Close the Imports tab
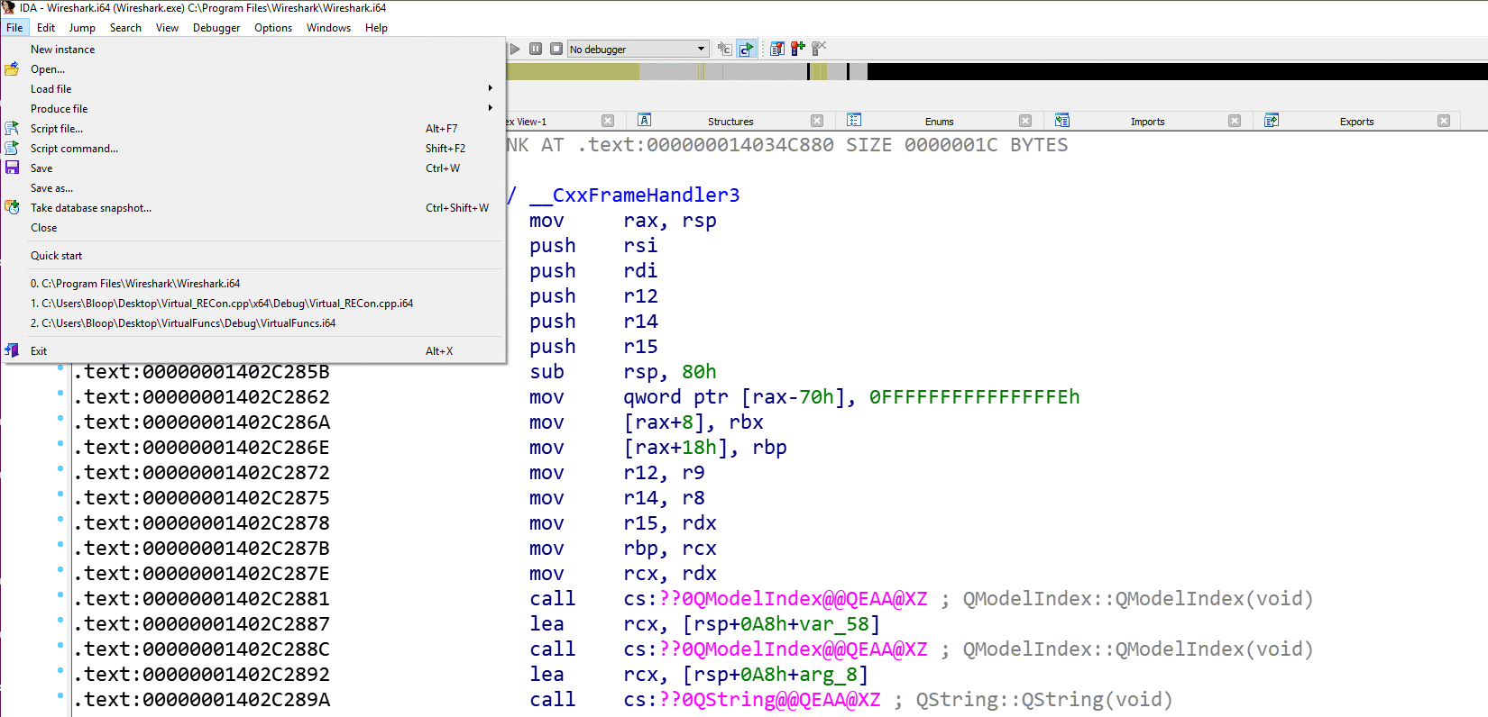Screen dimensions: 1488x717 (1235, 121)
